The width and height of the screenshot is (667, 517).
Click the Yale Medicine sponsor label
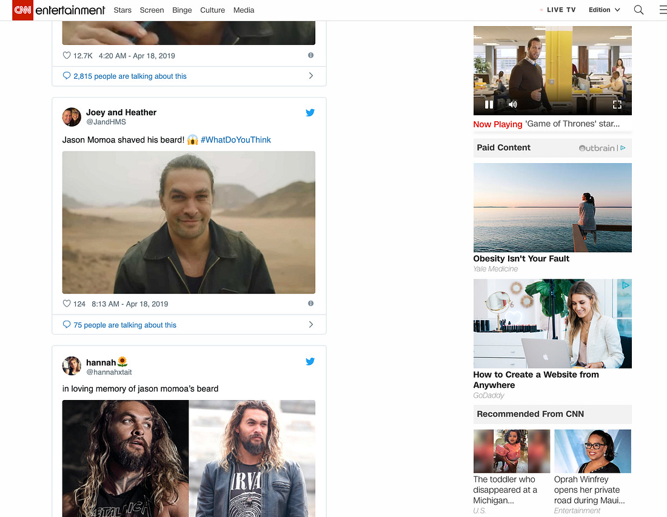point(495,269)
